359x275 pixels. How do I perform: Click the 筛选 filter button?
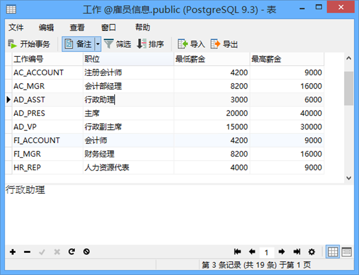point(117,44)
